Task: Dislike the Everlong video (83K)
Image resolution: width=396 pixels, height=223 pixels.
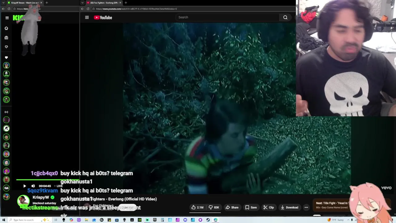Action: click(214, 208)
